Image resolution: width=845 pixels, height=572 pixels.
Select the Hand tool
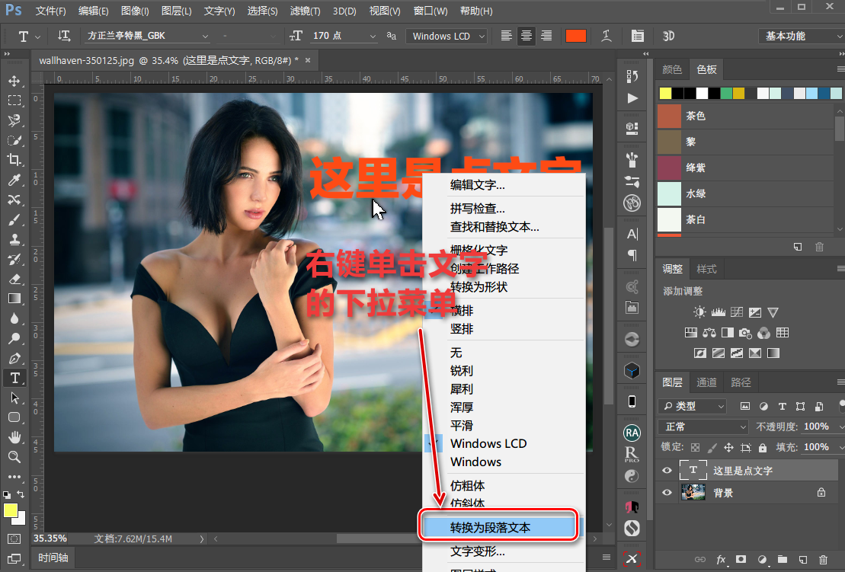[x=14, y=437]
